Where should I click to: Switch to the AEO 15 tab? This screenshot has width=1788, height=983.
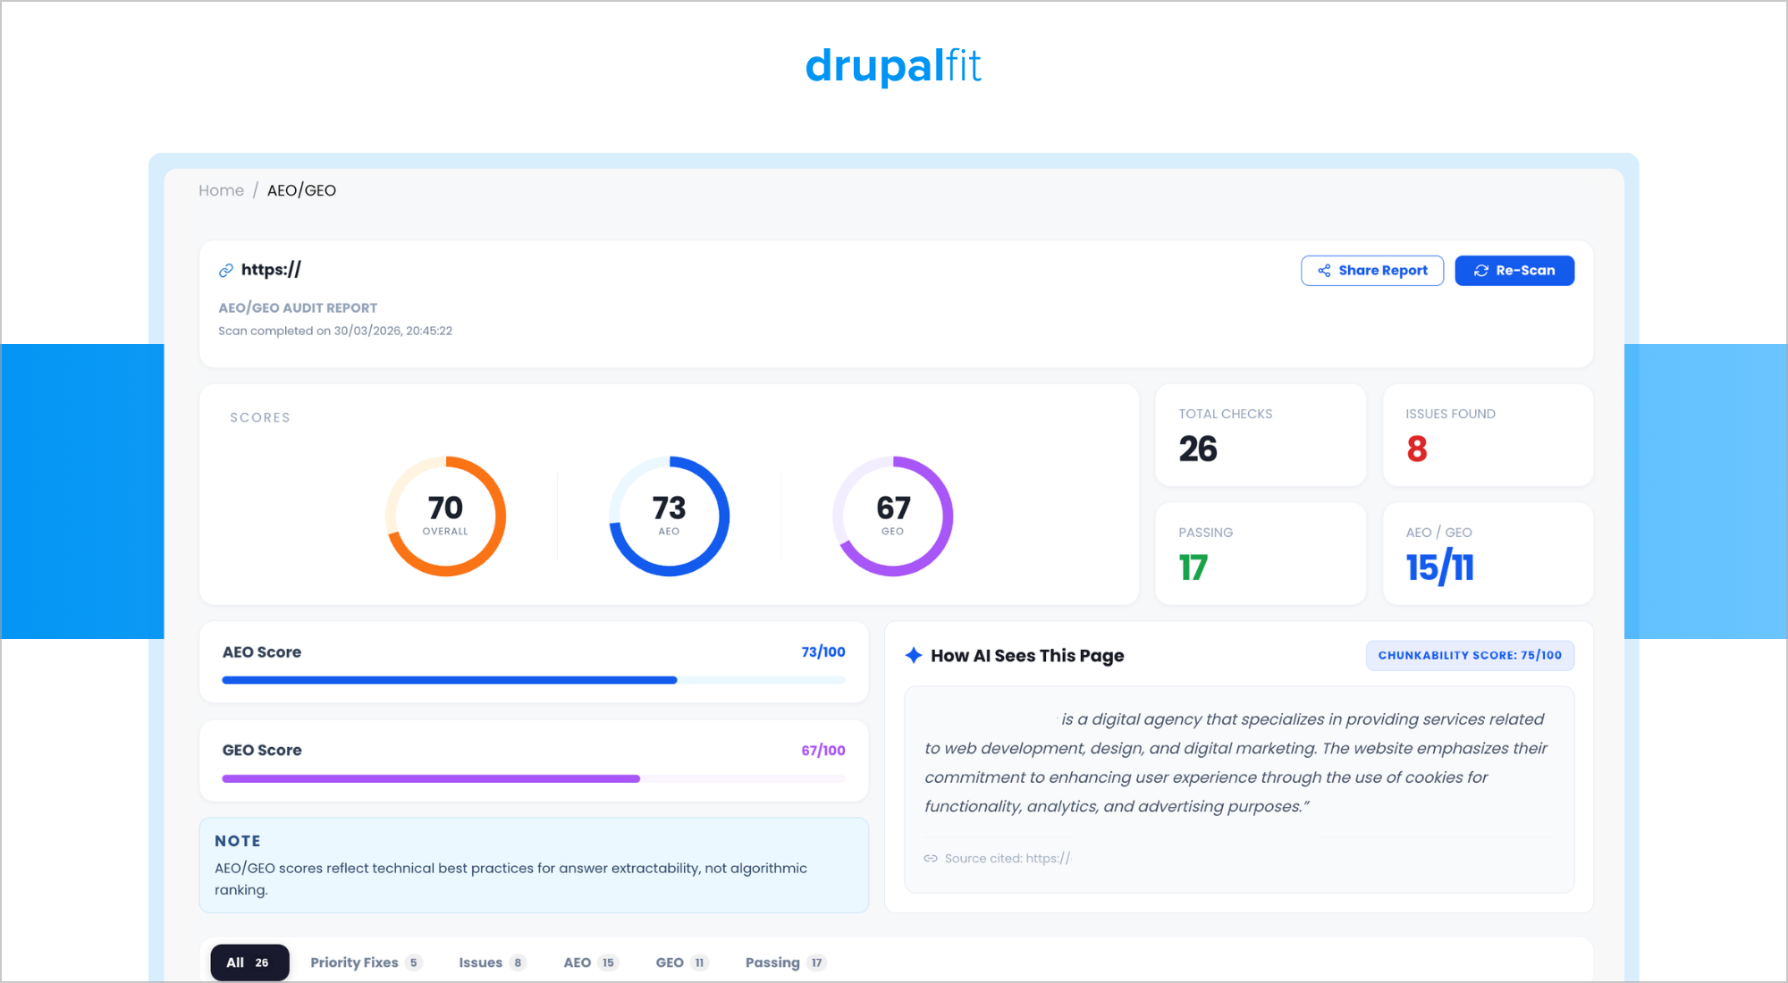pos(590,962)
